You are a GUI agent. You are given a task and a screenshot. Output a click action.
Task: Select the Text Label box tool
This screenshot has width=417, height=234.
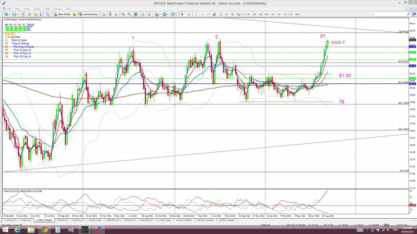click(233, 14)
